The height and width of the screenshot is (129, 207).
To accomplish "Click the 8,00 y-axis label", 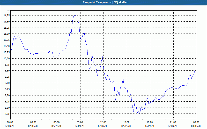I will pos(7,108).
